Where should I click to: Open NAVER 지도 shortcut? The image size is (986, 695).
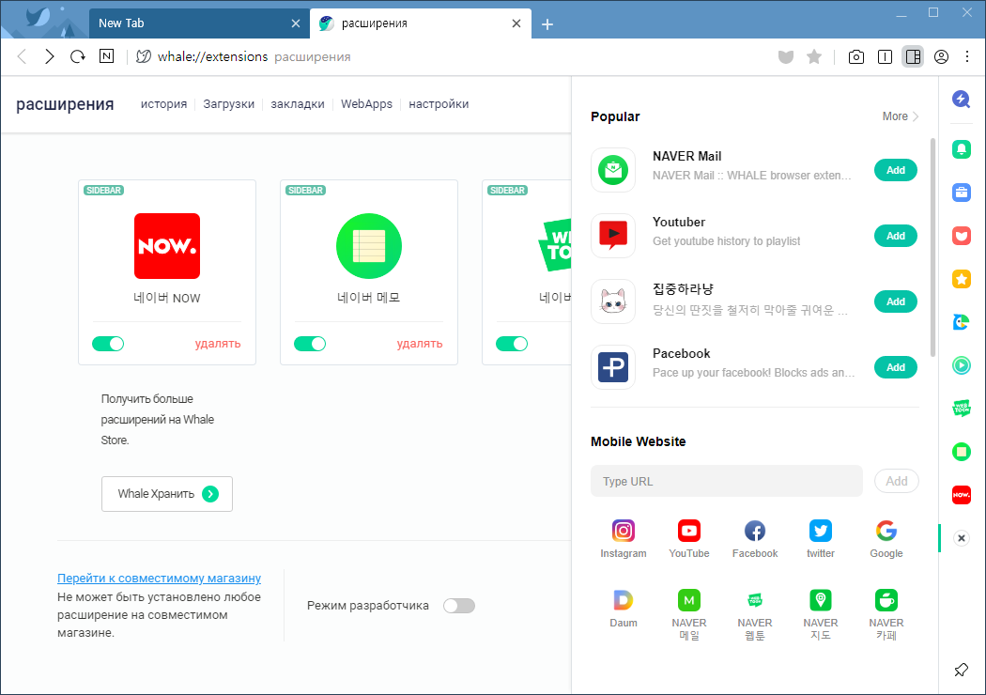(x=821, y=615)
